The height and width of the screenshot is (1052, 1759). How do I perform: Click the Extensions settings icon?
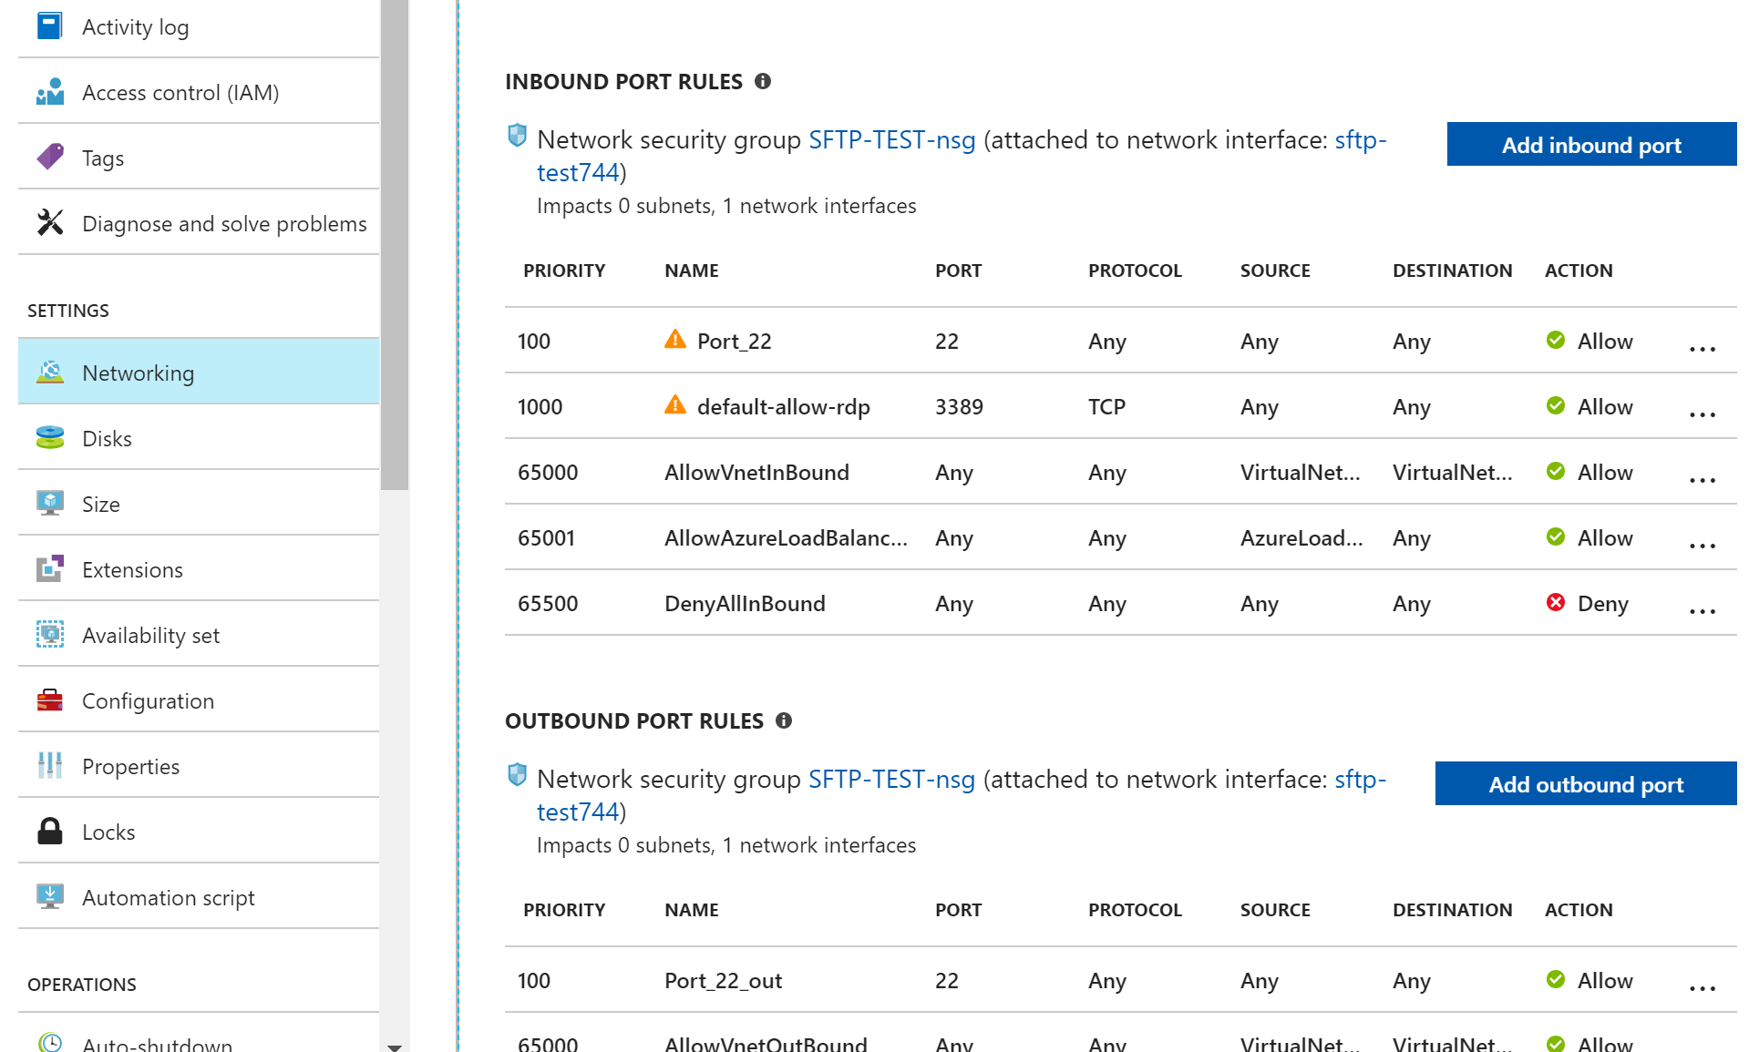point(50,568)
